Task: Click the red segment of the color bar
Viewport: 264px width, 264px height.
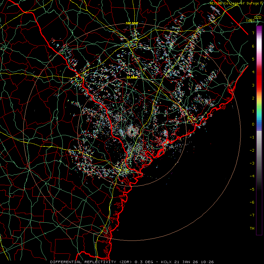Action: [x=259, y=79]
